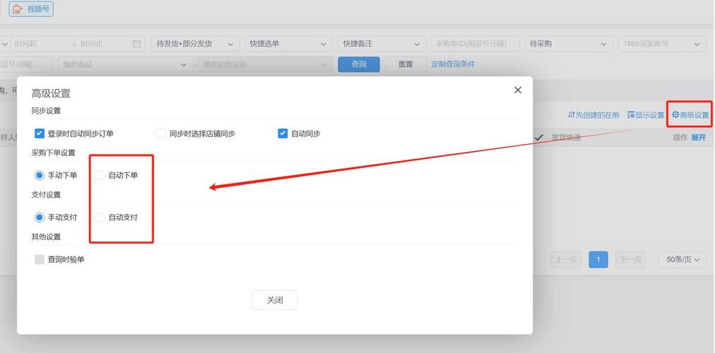Click the 视频号 tab icon
The width and height of the screenshot is (715, 353).
coord(17,9)
